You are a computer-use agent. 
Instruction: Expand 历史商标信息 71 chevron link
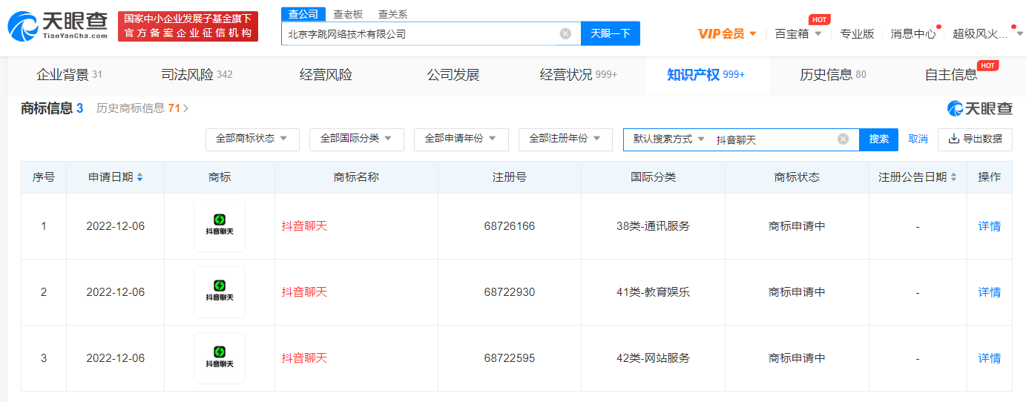(x=142, y=108)
